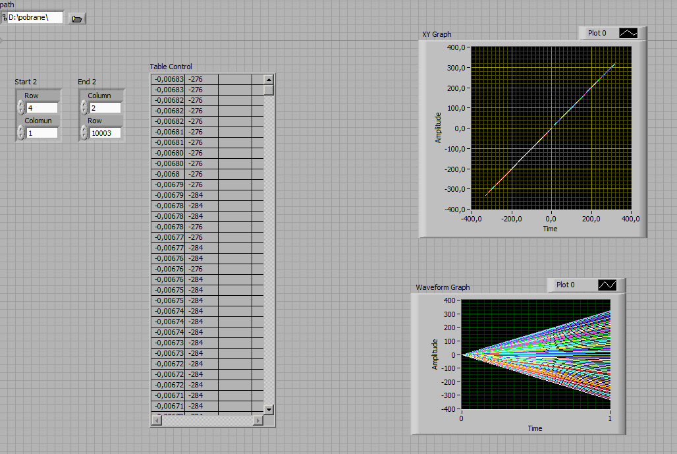Click XY Graph -400,0 Y-axis minimum
This screenshot has height=454, width=677.
[455, 210]
